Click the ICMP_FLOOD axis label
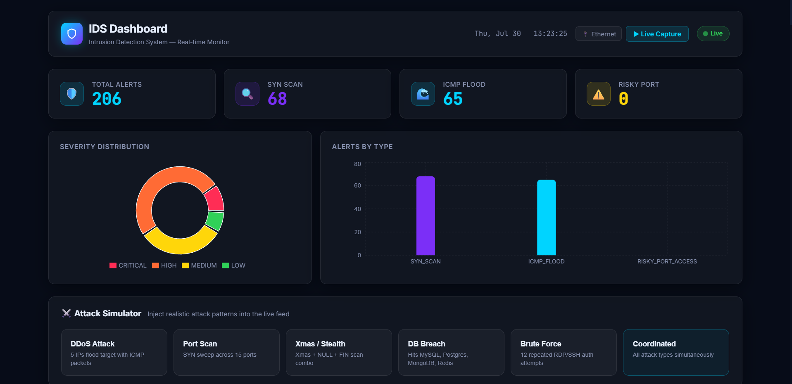The width and height of the screenshot is (792, 384). (546, 261)
